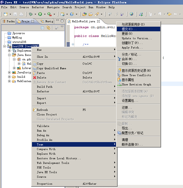The height and width of the screenshot is (188, 183).
Task: Switch to the Navigator tab
Action: click(47, 21)
